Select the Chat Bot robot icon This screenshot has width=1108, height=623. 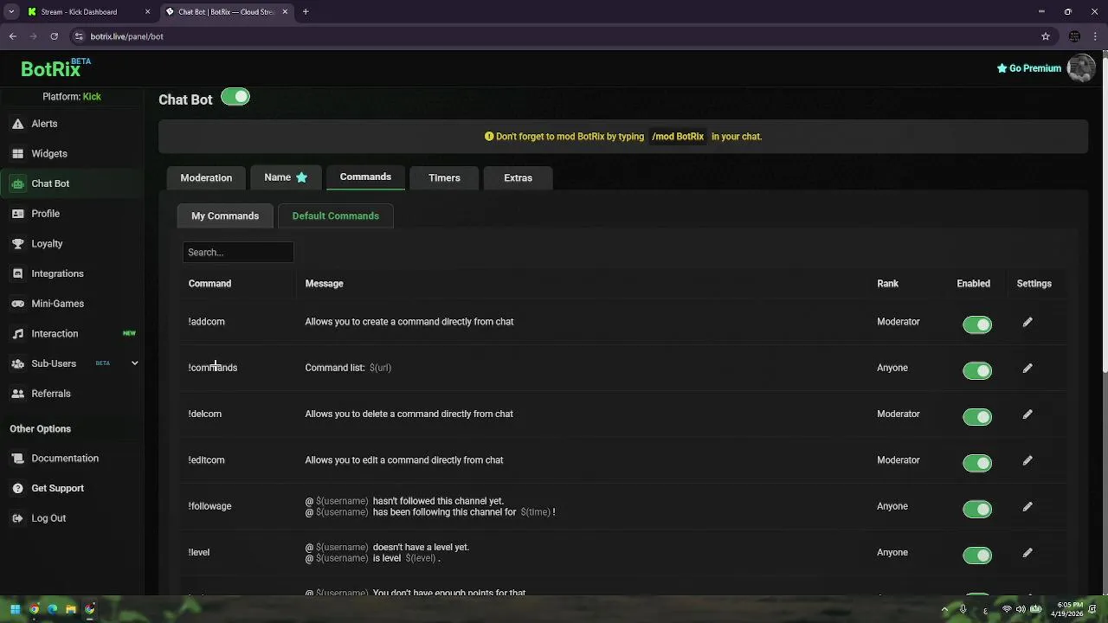17,183
